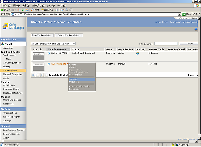
Task: Open the Undeployed console thumbnail for ttylinux-4-ESX3
Action: point(39,56)
